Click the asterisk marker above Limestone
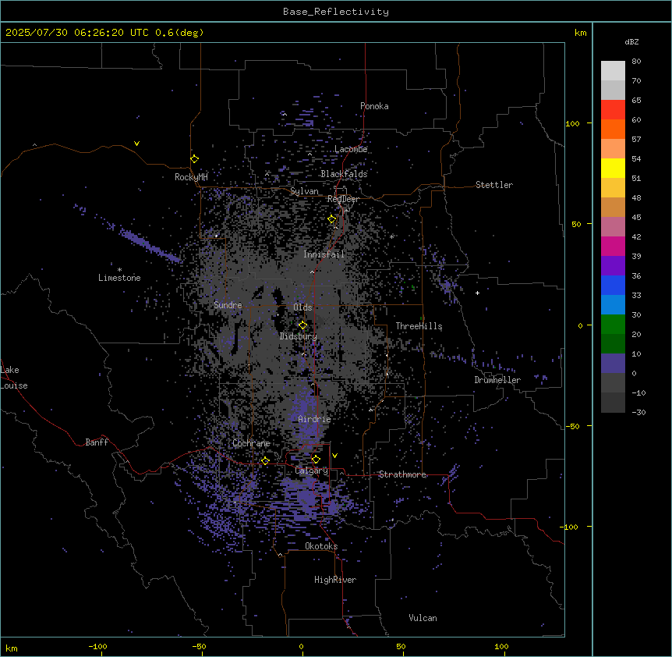This screenshot has width=672, height=657. click(119, 269)
